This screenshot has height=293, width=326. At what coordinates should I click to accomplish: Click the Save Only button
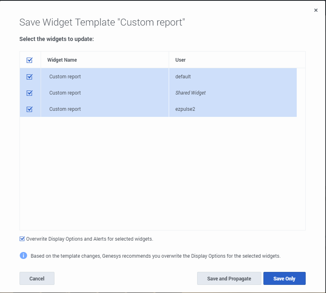tap(284, 278)
